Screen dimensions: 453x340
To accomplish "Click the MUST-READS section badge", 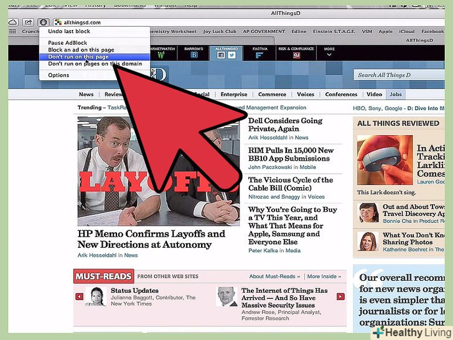I will 104,276.
